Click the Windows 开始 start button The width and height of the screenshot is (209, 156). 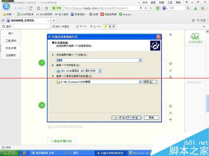click(9, 153)
